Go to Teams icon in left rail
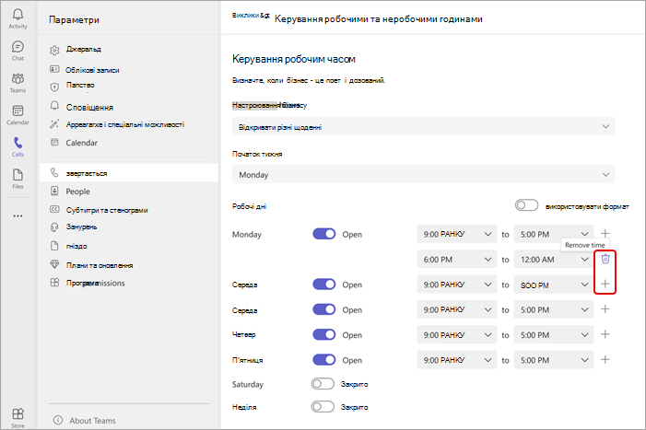Image resolution: width=646 pixels, height=430 pixels. (18, 78)
